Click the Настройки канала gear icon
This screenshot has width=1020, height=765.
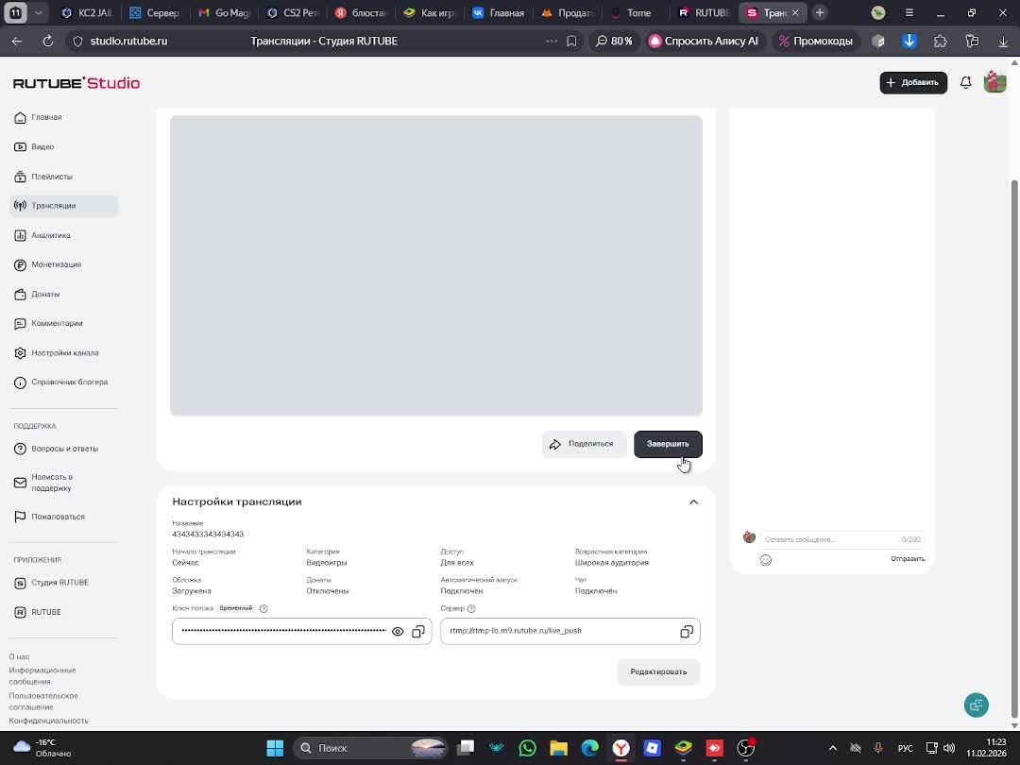point(20,353)
